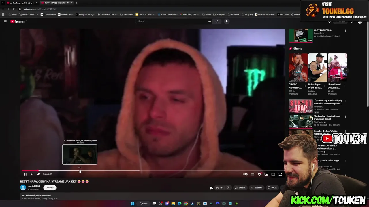The height and width of the screenshot is (207, 369).
Task: Open the Dollar Prync short
Action: click(x=318, y=68)
